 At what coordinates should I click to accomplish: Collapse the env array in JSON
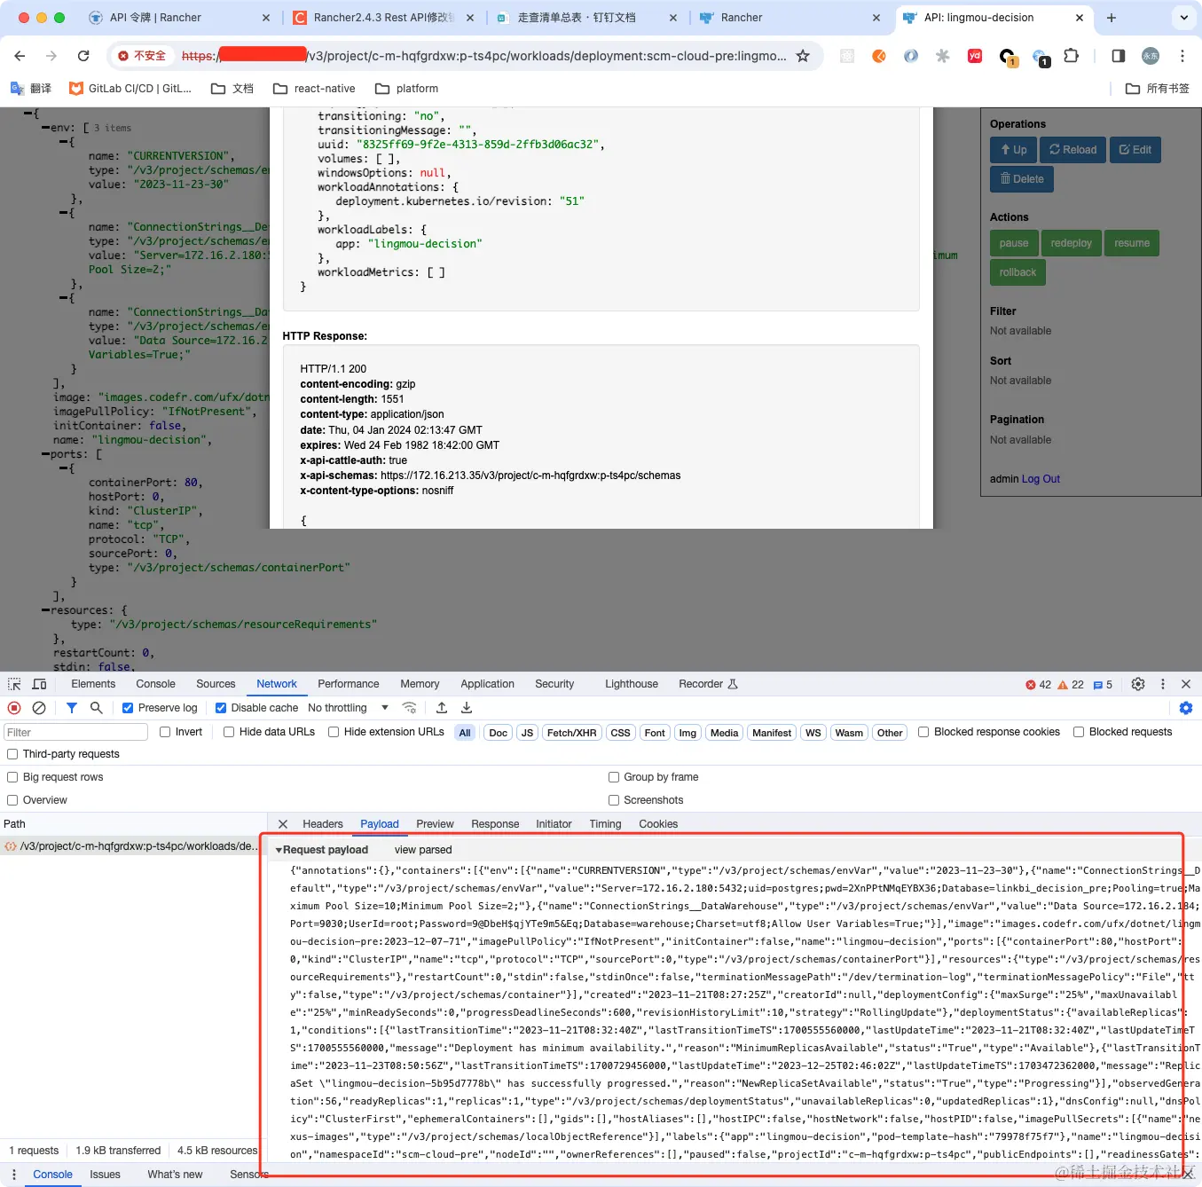pos(45,128)
